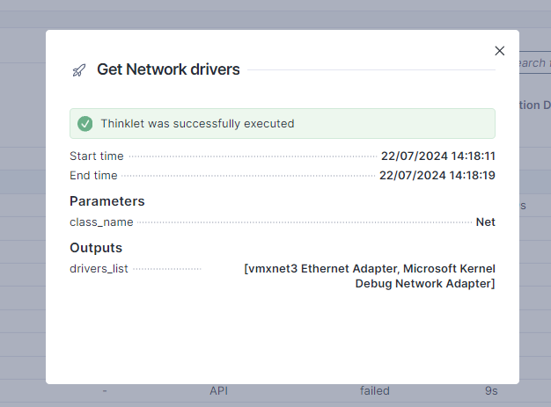The height and width of the screenshot is (407, 551).
Task: Click the 'API' cell in bottom row
Action: [x=218, y=390]
